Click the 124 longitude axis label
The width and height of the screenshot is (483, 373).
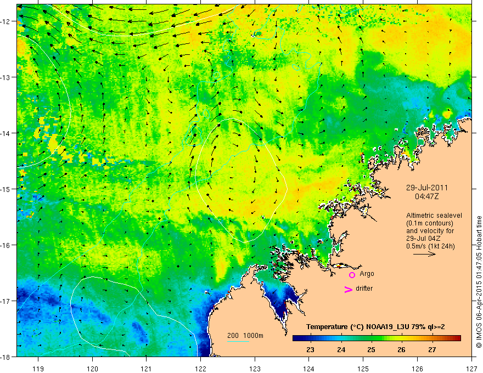click(309, 369)
